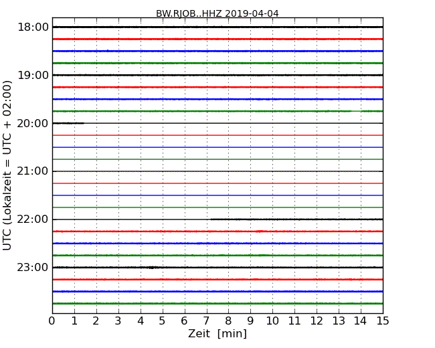
Task: Click the x-axis tick label 13
Action: tap(339, 321)
